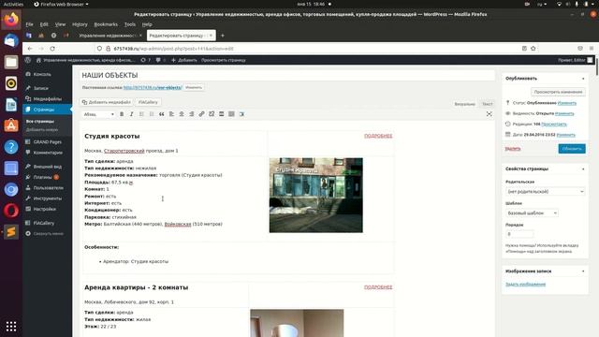Apply blockquote formatting
Viewport: 599px width, 337px height.
click(162, 114)
